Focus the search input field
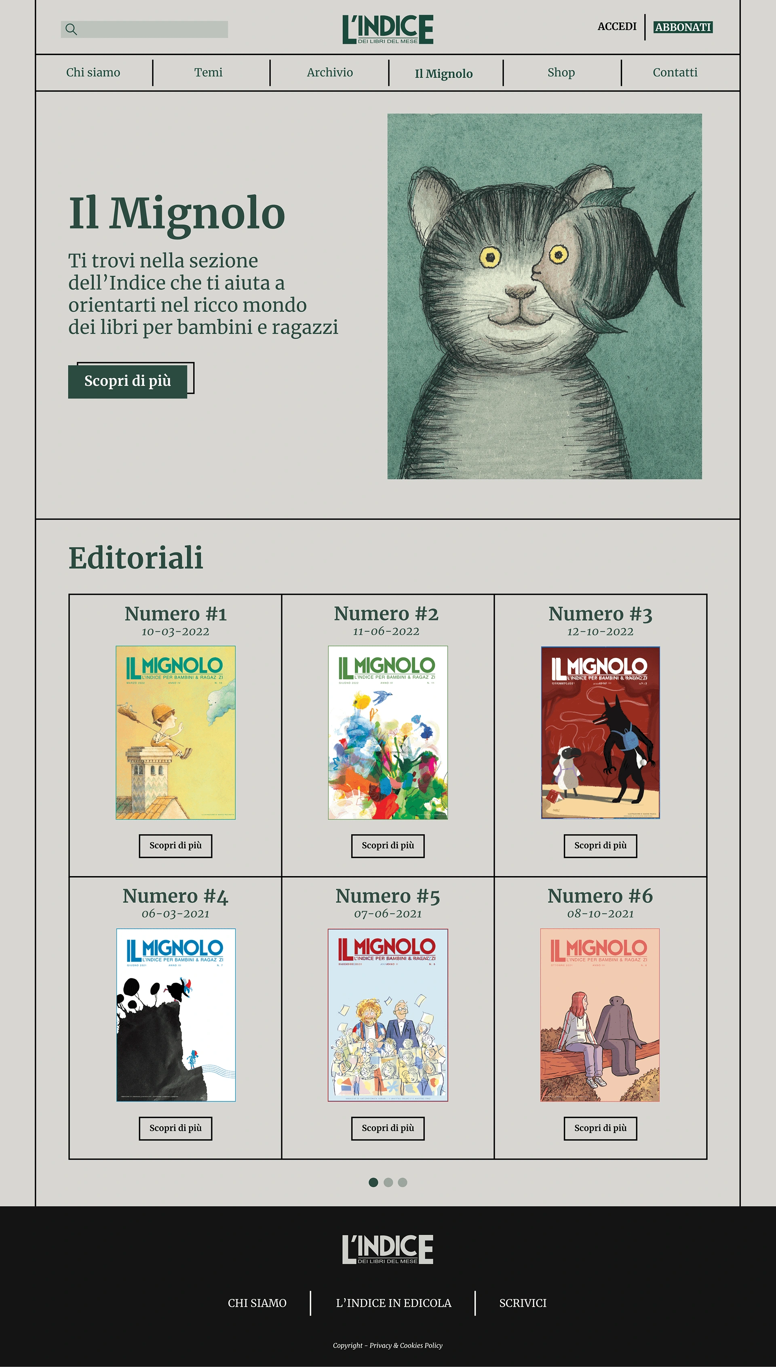 pos(144,30)
